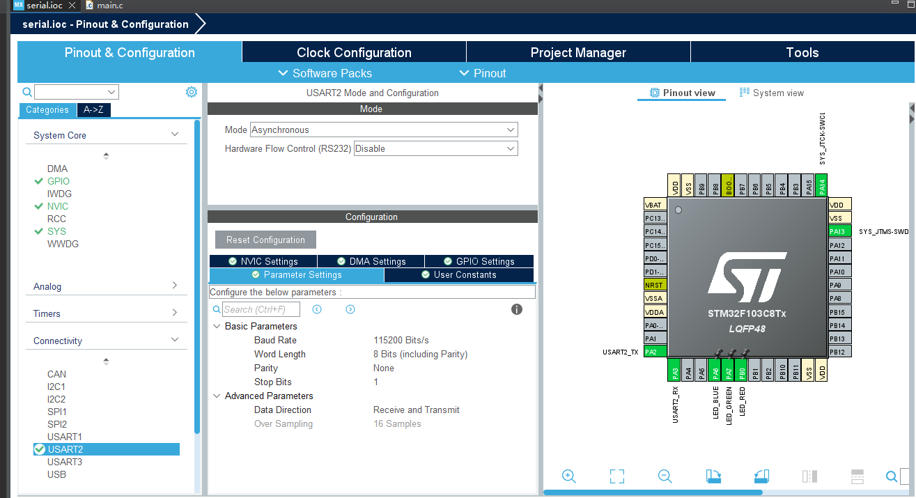
Task: Select the RCC peripheral
Action: tap(56, 219)
